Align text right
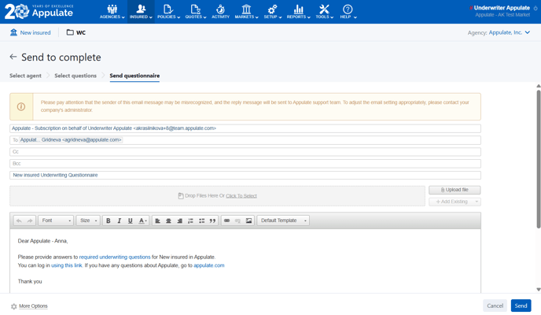This screenshot has height=315, width=541. (x=180, y=220)
